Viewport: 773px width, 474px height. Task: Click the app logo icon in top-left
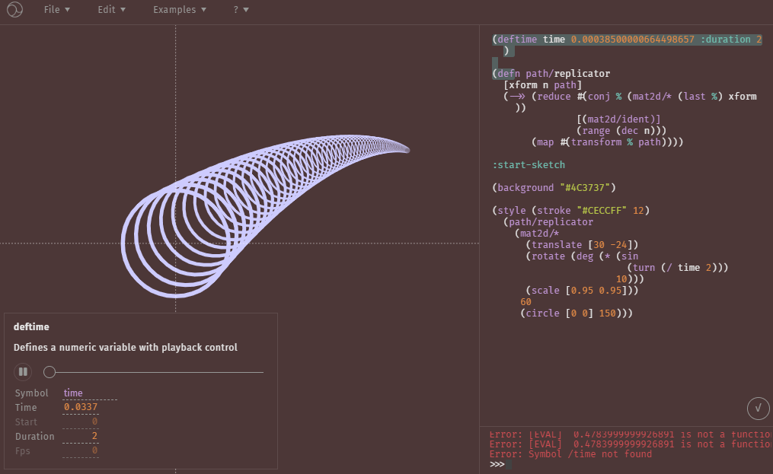[x=15, y=10]
